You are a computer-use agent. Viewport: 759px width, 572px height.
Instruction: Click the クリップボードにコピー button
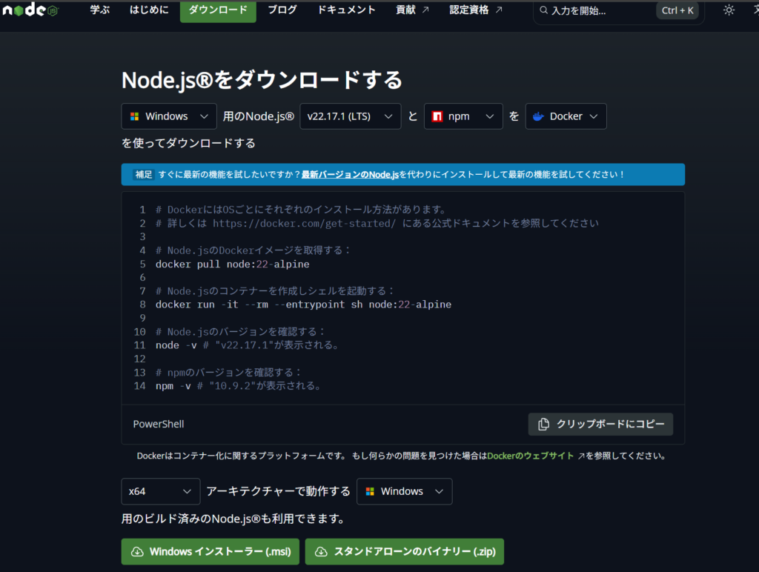[x=600, y=424]
